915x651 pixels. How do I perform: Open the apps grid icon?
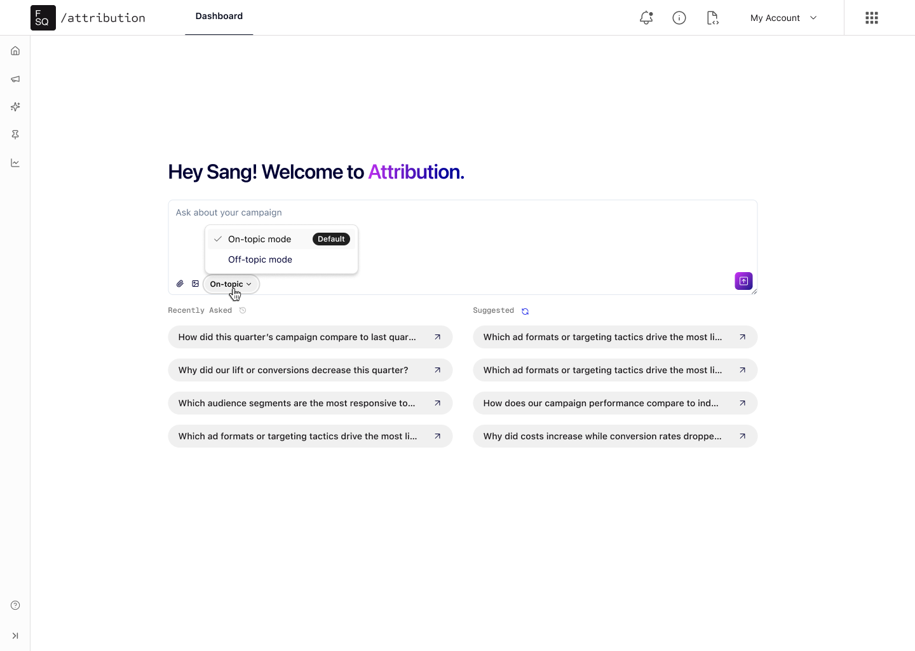(x=872, y=18)
